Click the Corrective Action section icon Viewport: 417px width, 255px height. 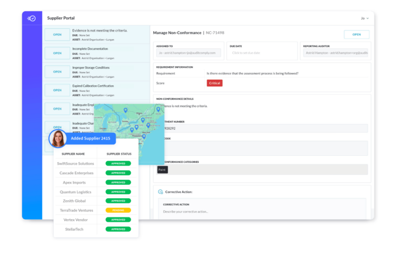[160, 192]
